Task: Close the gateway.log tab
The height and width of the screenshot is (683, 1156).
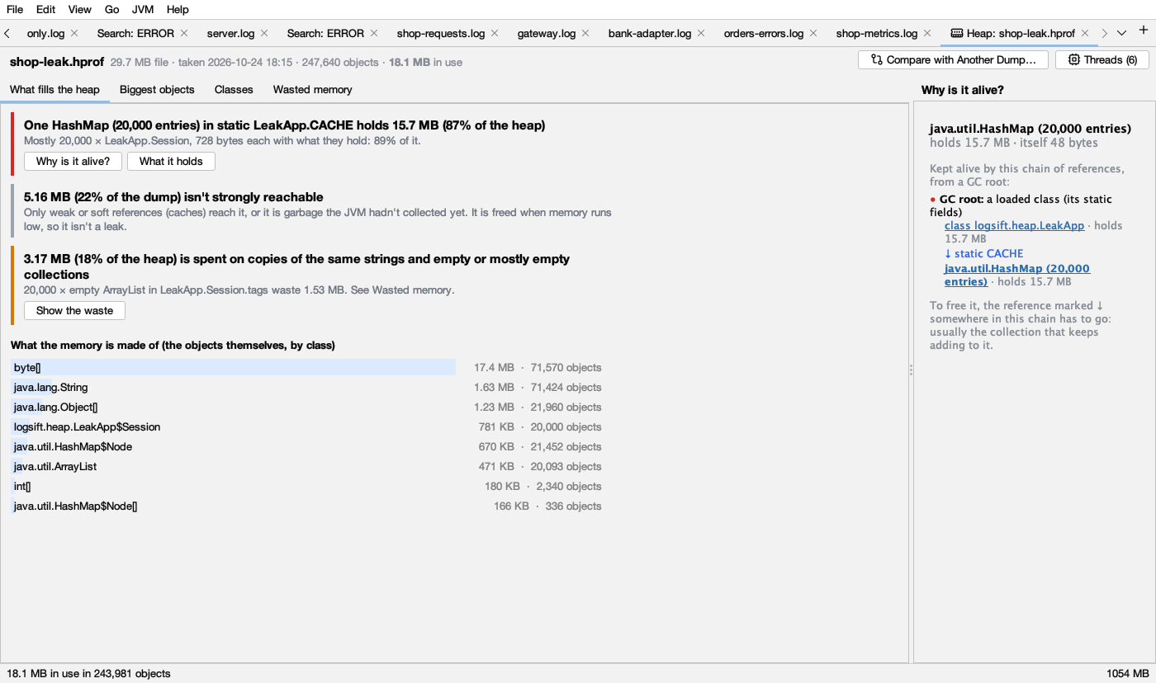Action: (585, 34)
